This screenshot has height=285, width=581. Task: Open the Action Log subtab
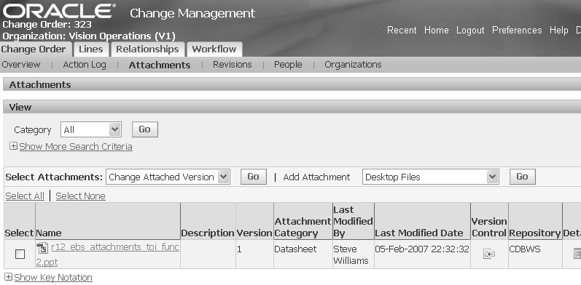(x=85, y=65)
